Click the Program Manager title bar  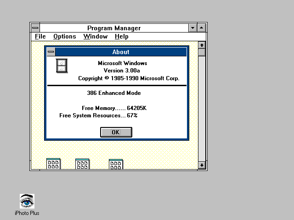point(114,28)
